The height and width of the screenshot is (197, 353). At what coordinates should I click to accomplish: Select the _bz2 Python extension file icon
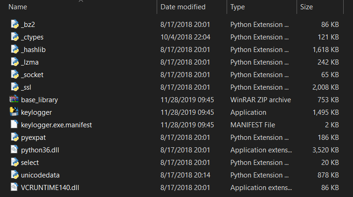point(14,24)
